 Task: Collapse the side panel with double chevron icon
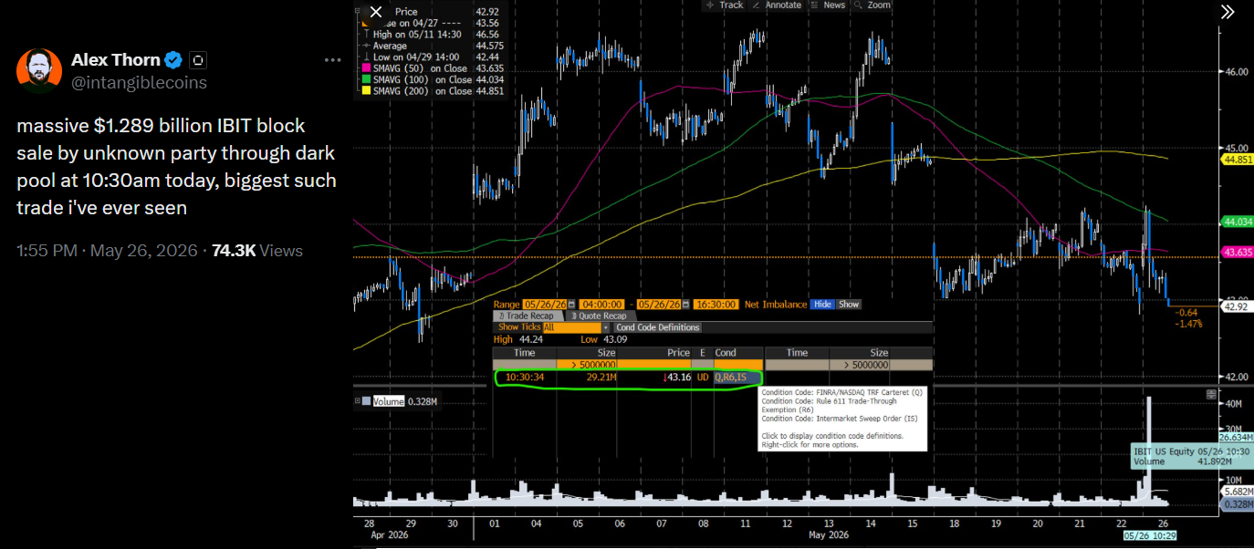[1228, 12]
